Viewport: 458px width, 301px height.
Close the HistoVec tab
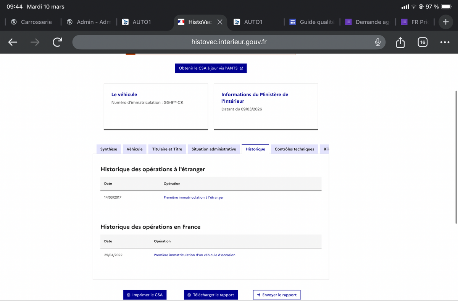[x=220, y=22]
